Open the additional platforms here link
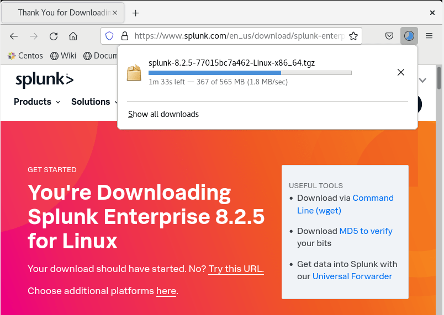 166,291
